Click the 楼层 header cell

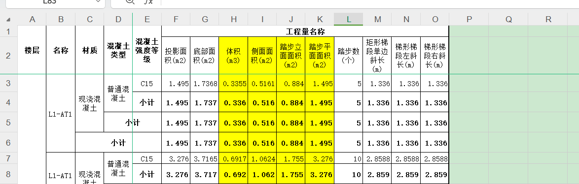tap(32, 50)
